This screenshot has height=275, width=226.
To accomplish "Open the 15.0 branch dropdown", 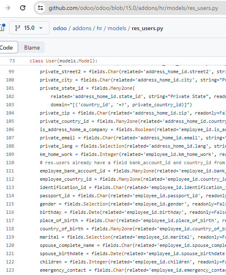I will pyautogui.click(x=29, y=28).
